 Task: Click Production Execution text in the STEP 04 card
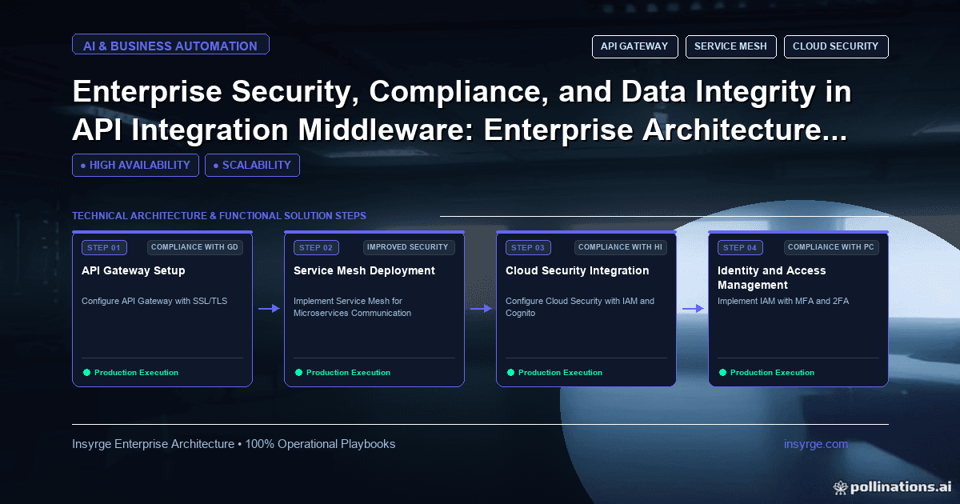772,373
